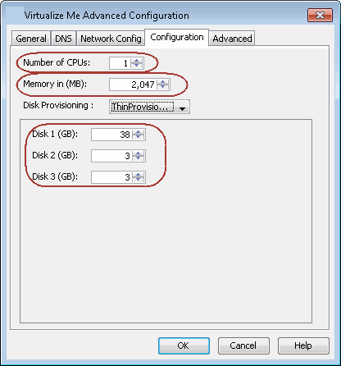Image resolution: width=341 pixels, height=366 pixels.
Task: Decrease Disk 2 (GB) size
Action: [139, 158]
